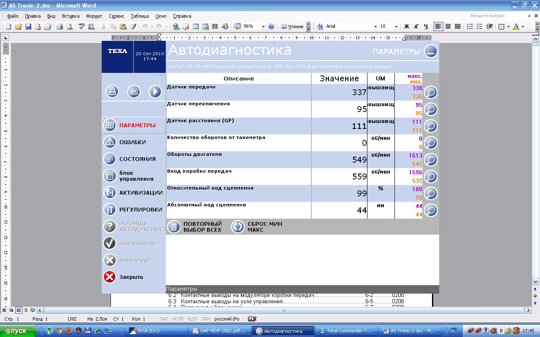Paste from clipboard in the Word toolbar
The image size is (540, 337).
pos(123,27)
